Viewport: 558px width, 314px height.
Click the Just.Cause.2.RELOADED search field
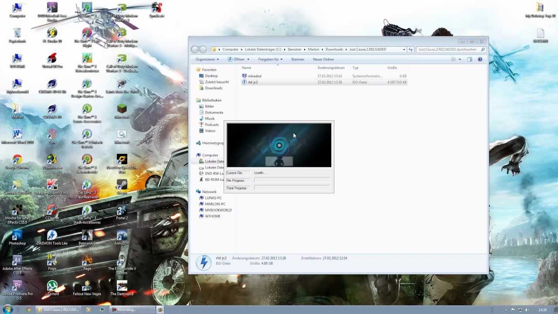tap(451, 49)
